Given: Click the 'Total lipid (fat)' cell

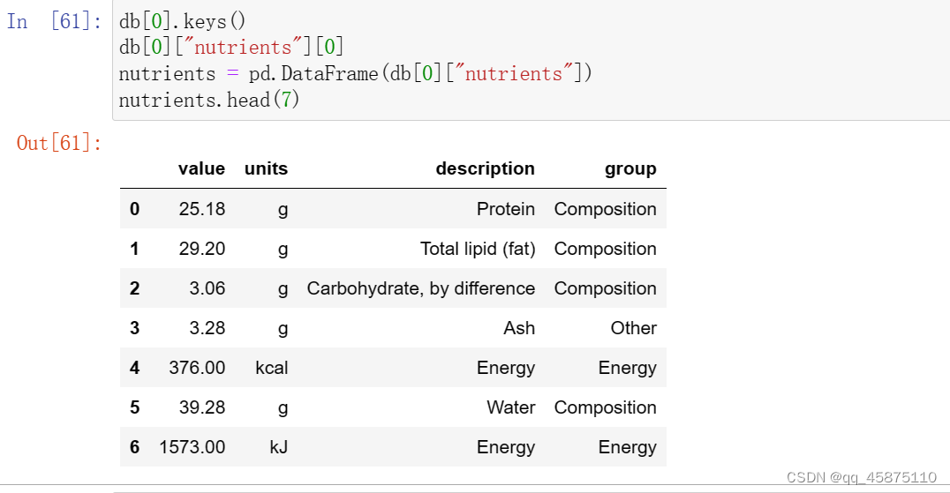Looking at the screenshot, I should [x=478, y=249].
